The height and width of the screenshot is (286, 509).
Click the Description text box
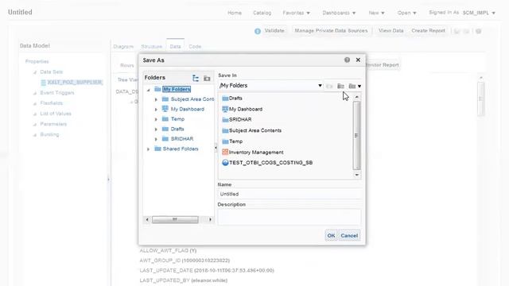pyautogui.click(x=289, y=217)
